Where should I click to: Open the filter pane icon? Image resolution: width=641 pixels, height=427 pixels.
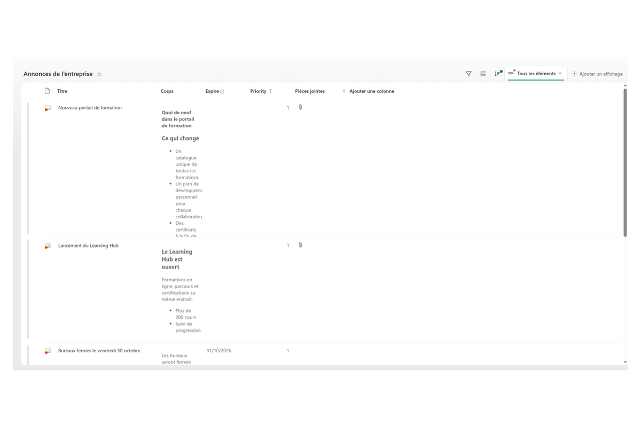[468, 74]
